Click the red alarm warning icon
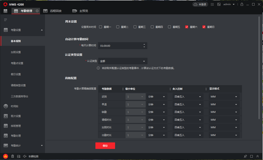 point(6,156)
